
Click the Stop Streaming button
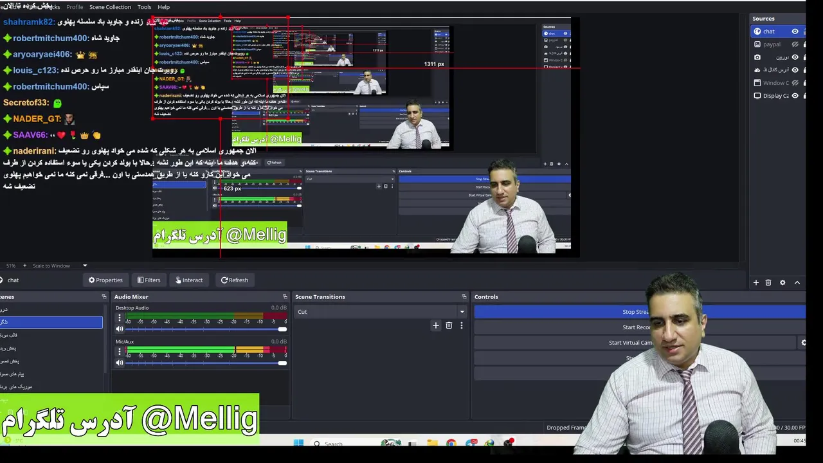click(x=639, y=312)
